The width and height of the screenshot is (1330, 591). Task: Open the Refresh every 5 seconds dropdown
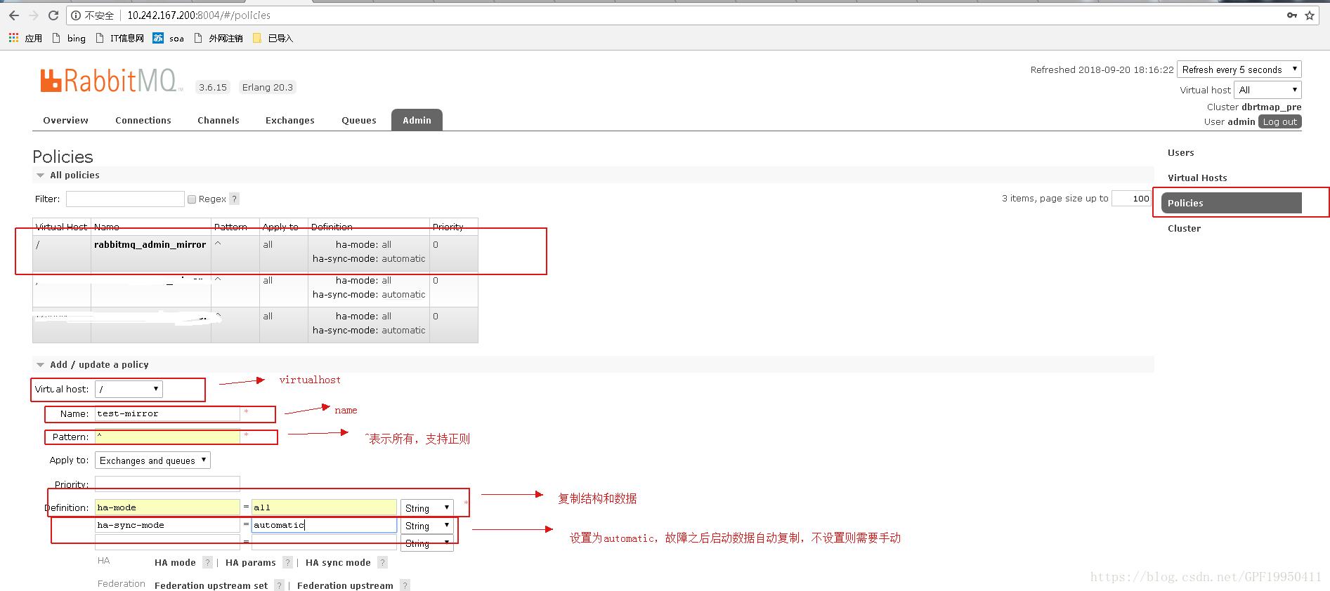[1239, 69]
